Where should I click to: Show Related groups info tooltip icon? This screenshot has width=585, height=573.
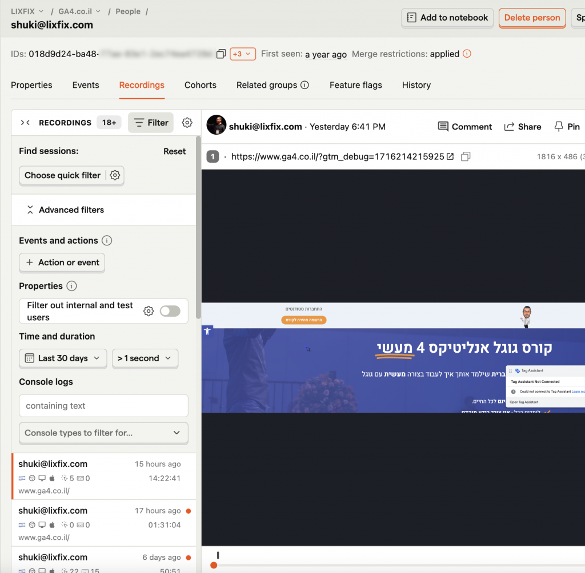pyautogui.click(x=305, y=85)
